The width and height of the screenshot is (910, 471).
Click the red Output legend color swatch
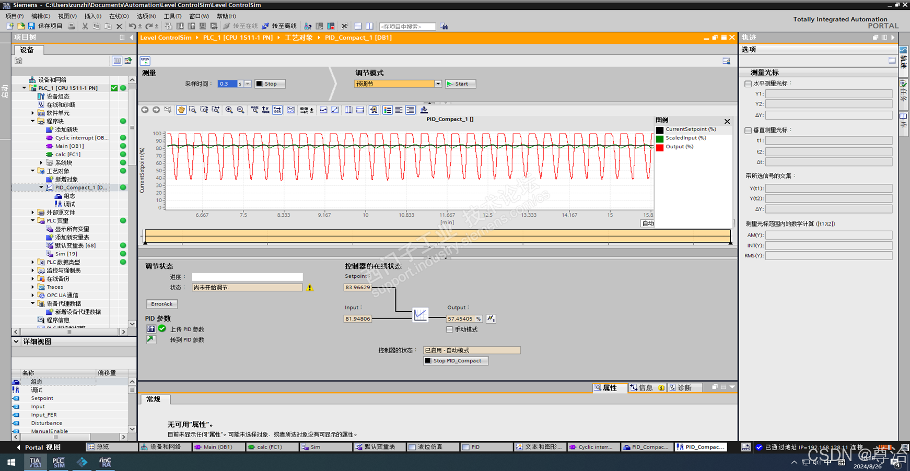coord(660,147)
